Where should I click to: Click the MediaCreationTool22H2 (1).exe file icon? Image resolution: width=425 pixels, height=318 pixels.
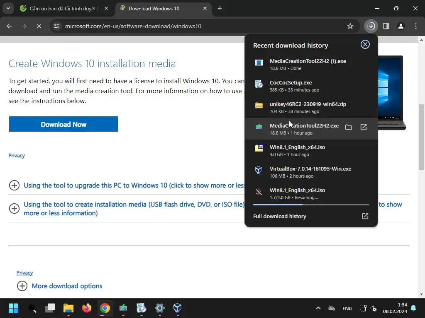tap(259, 63)
